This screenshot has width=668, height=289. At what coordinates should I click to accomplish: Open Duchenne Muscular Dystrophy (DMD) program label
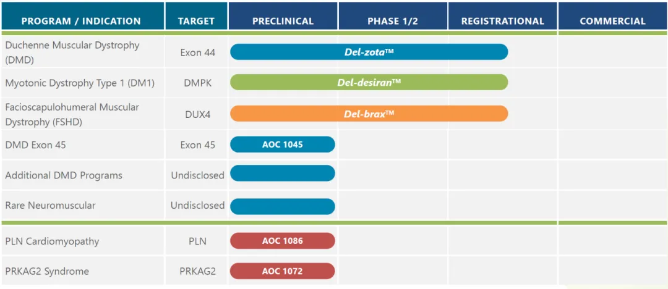pos(72,52)
